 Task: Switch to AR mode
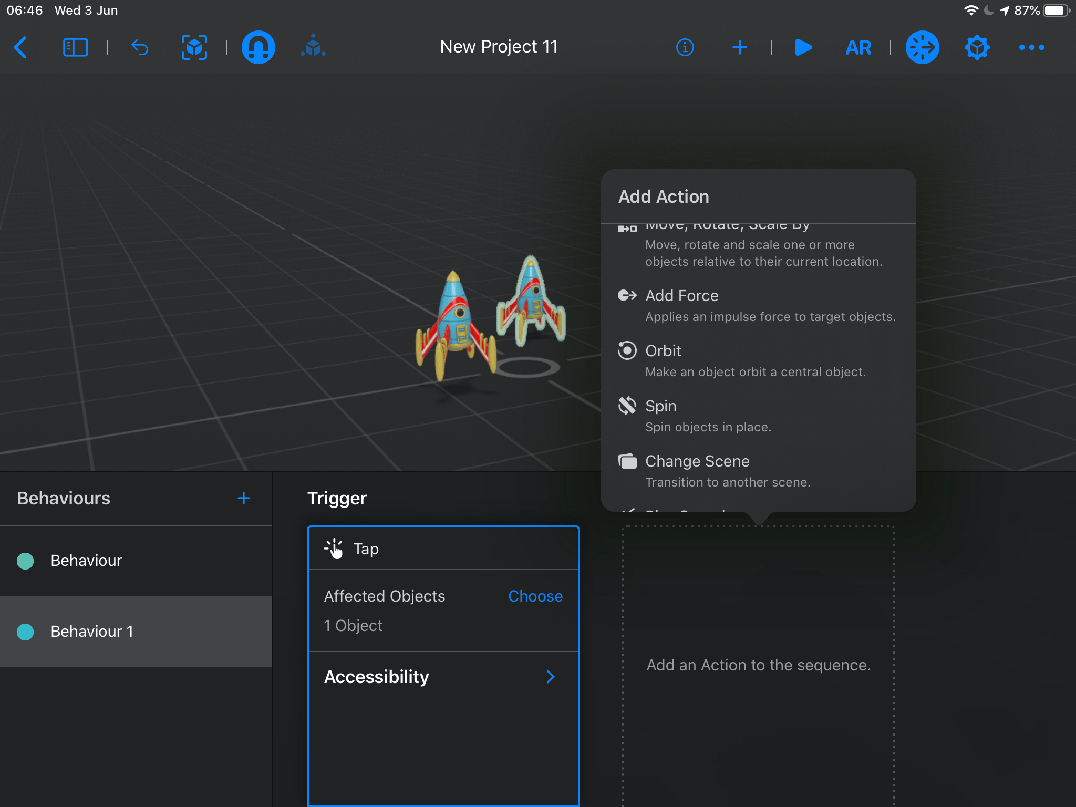858,47
